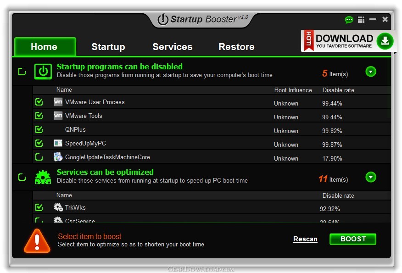Click the orange warning triangle icon

click(37, 241)
